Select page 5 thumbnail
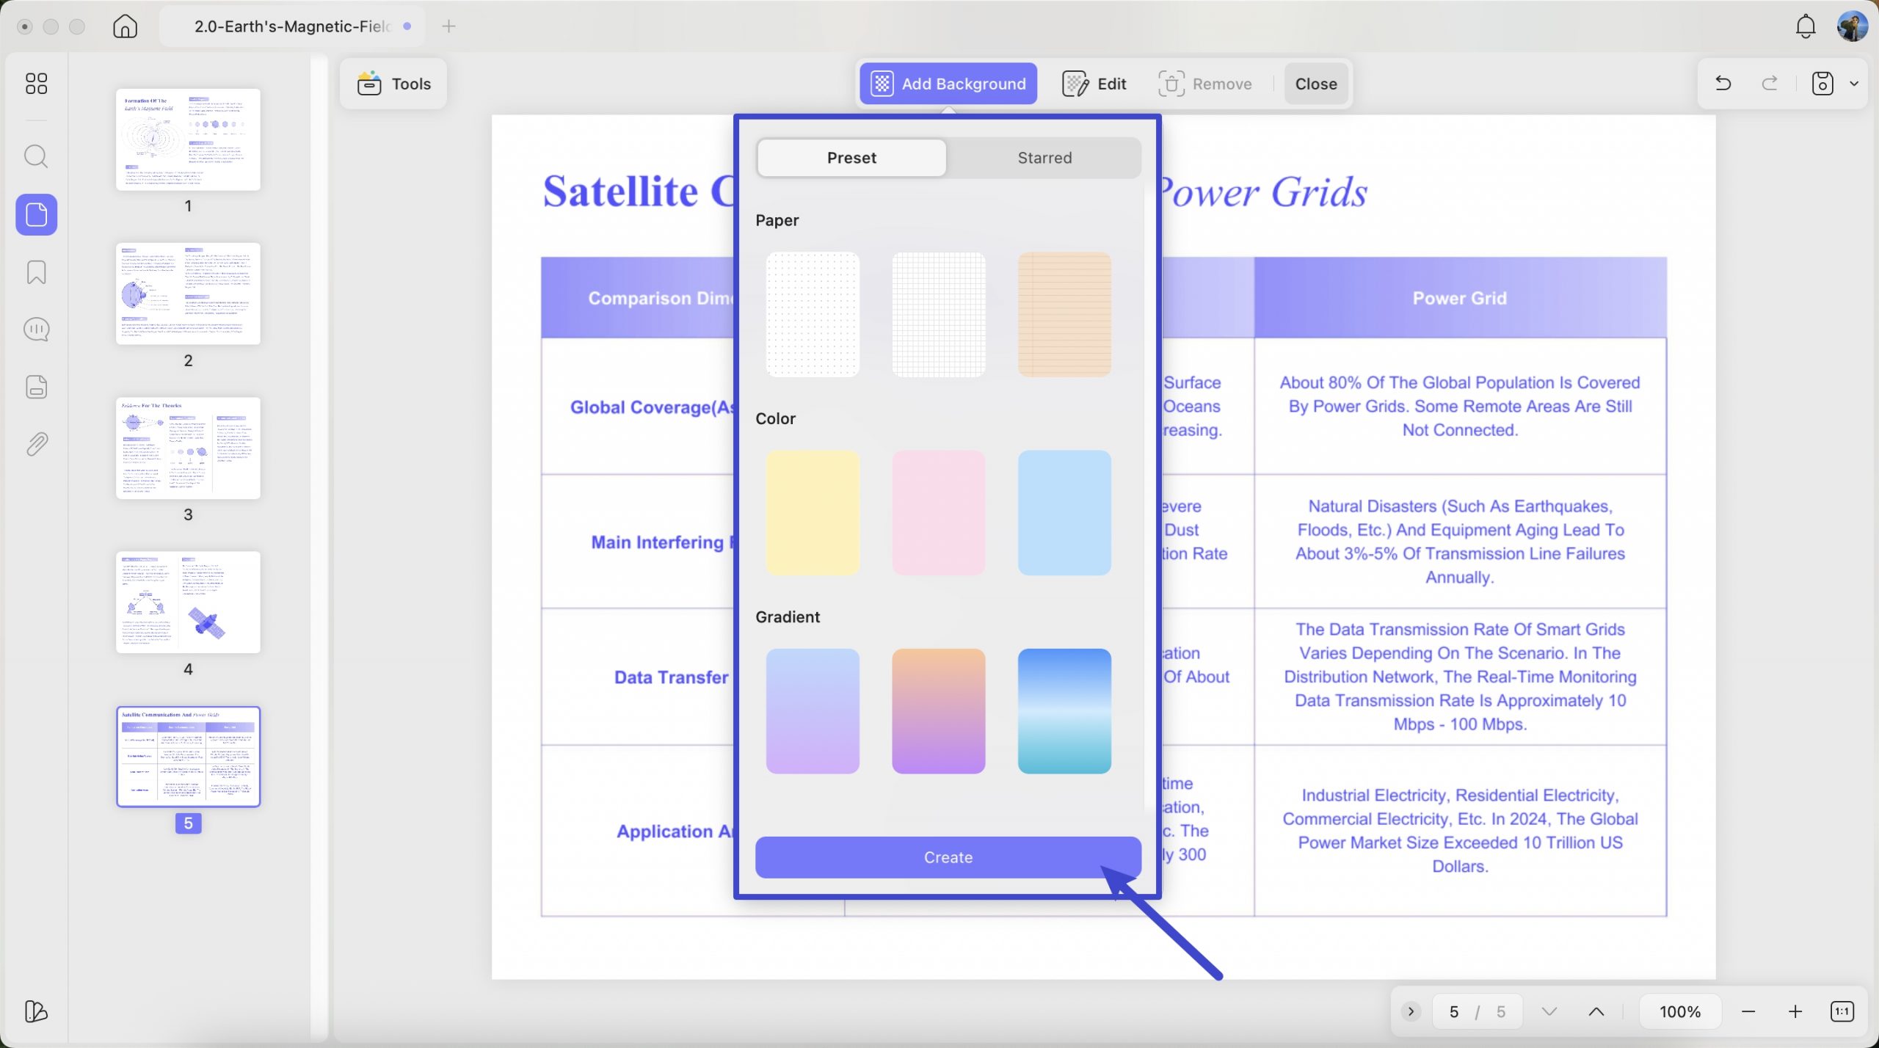This screenshot has height=1048, width=1879. tap(188, 756)
